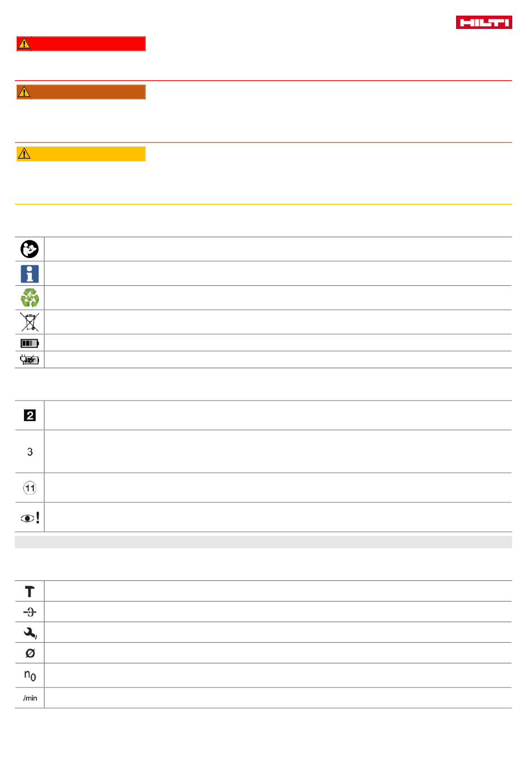Click the eye with exclamation icon
This screenshot has width=529, height=757.
(30, 518)
